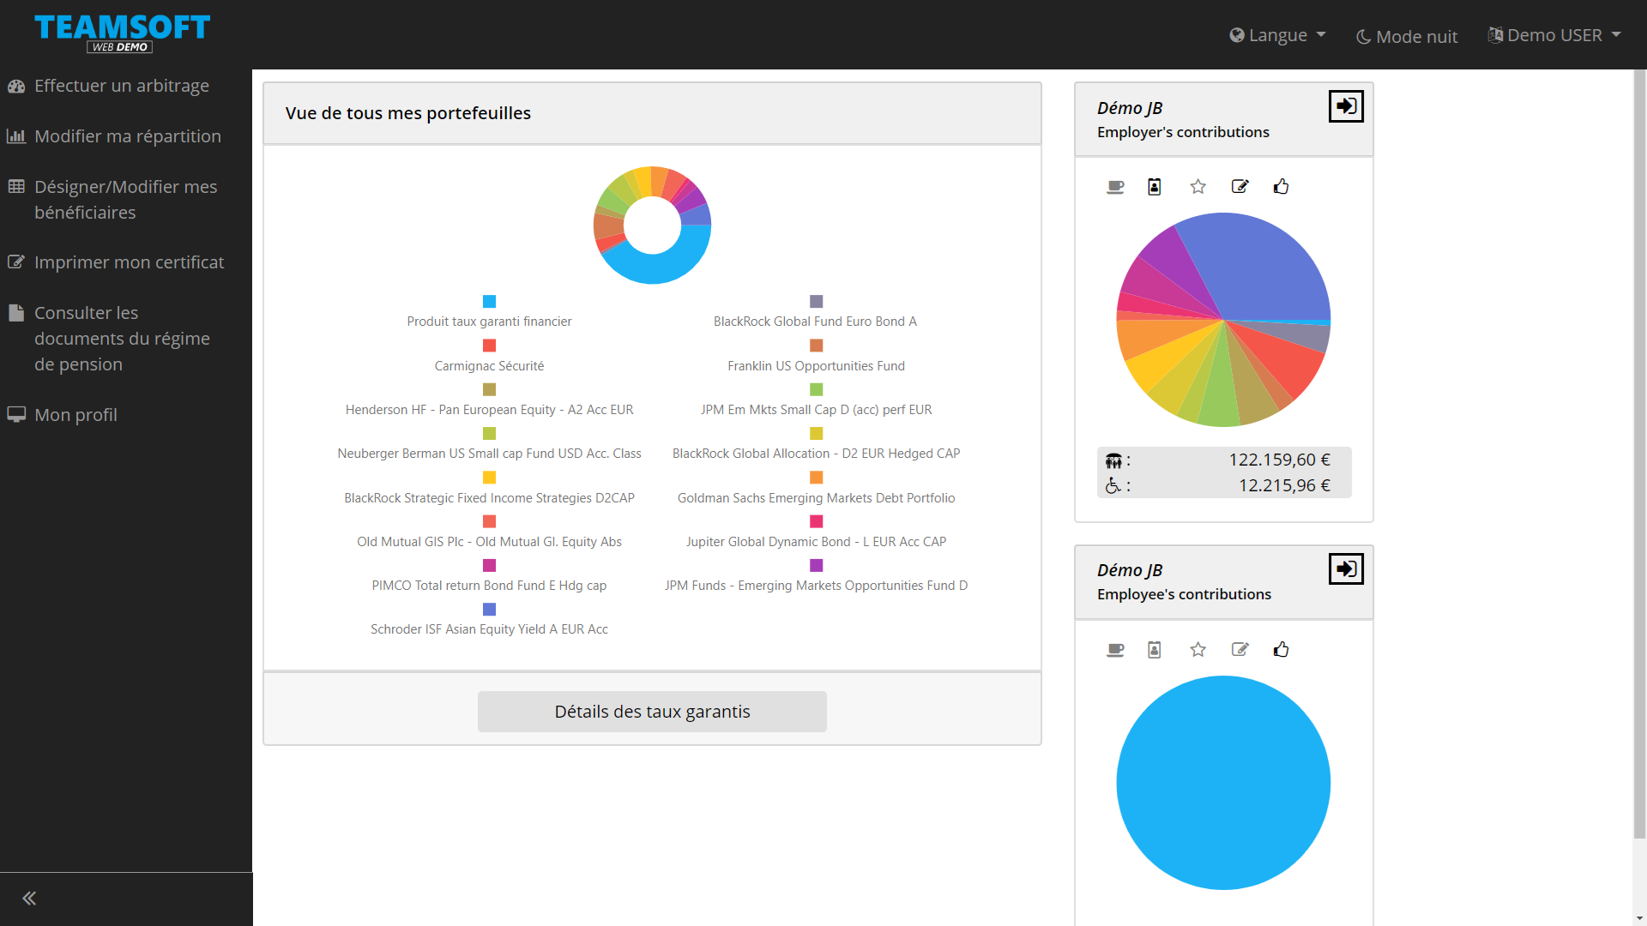Toggle Produit taux garanti financier legend swatch

coord(489,301)
